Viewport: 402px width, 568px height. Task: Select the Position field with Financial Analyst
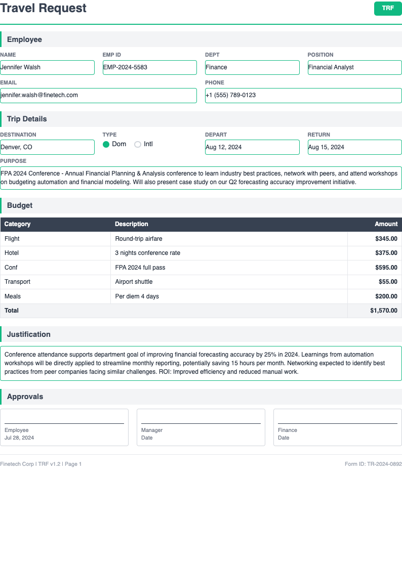click(x=354, y=67)
